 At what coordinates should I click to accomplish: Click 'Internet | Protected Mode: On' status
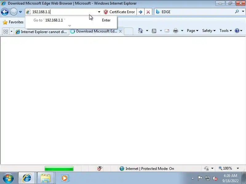pyautogui.click(x=147, y=168)
